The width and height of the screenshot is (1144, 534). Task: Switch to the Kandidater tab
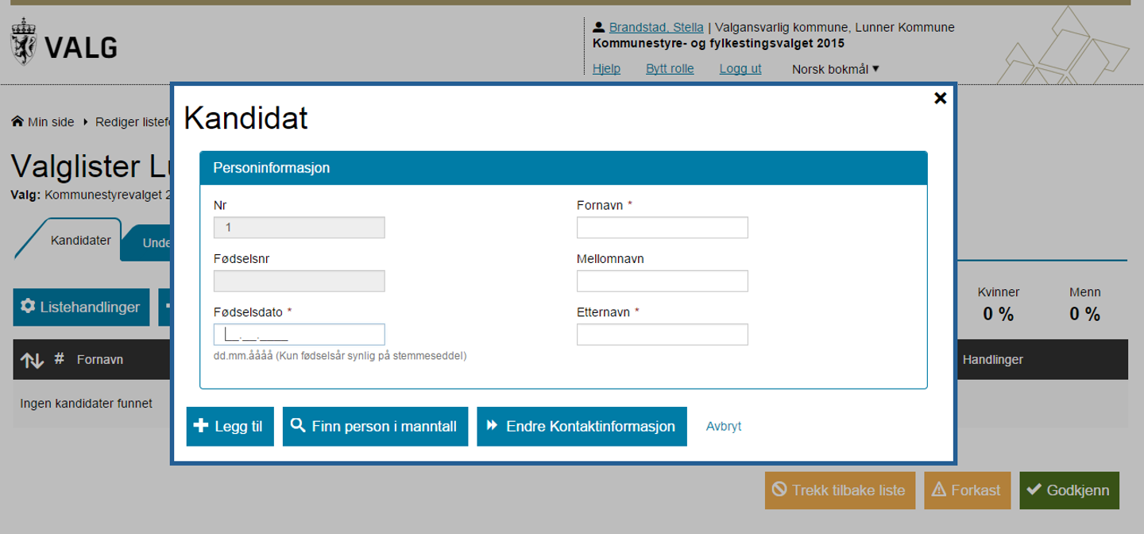[x=80, y=240]
